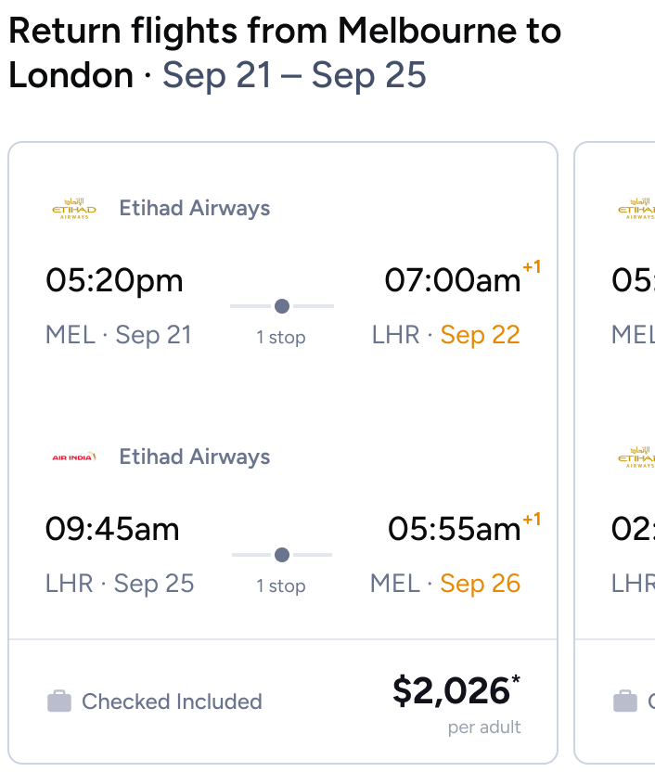The height and width of the screenshot is (772, 655).
Task: Click the return 09:45am departure time
Action: click(x=112, y=529)
